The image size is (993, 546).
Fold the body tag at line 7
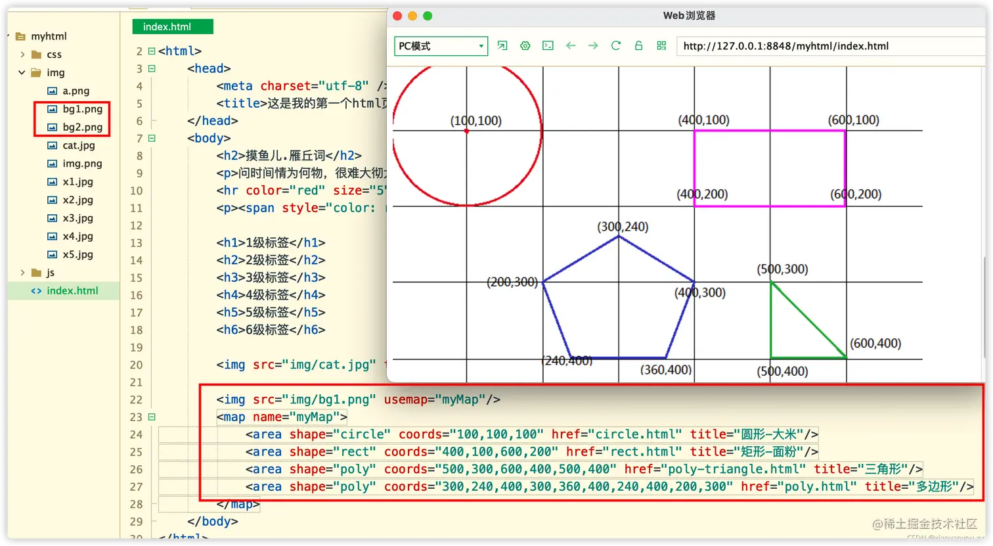(152, 138)
